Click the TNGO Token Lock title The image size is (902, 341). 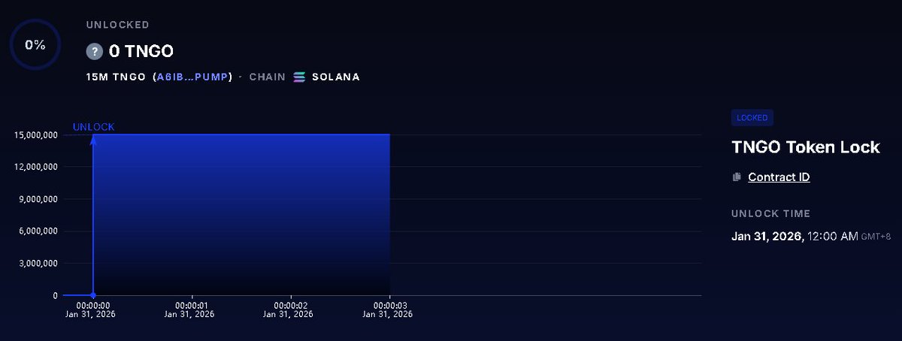[x=806, y=147]
